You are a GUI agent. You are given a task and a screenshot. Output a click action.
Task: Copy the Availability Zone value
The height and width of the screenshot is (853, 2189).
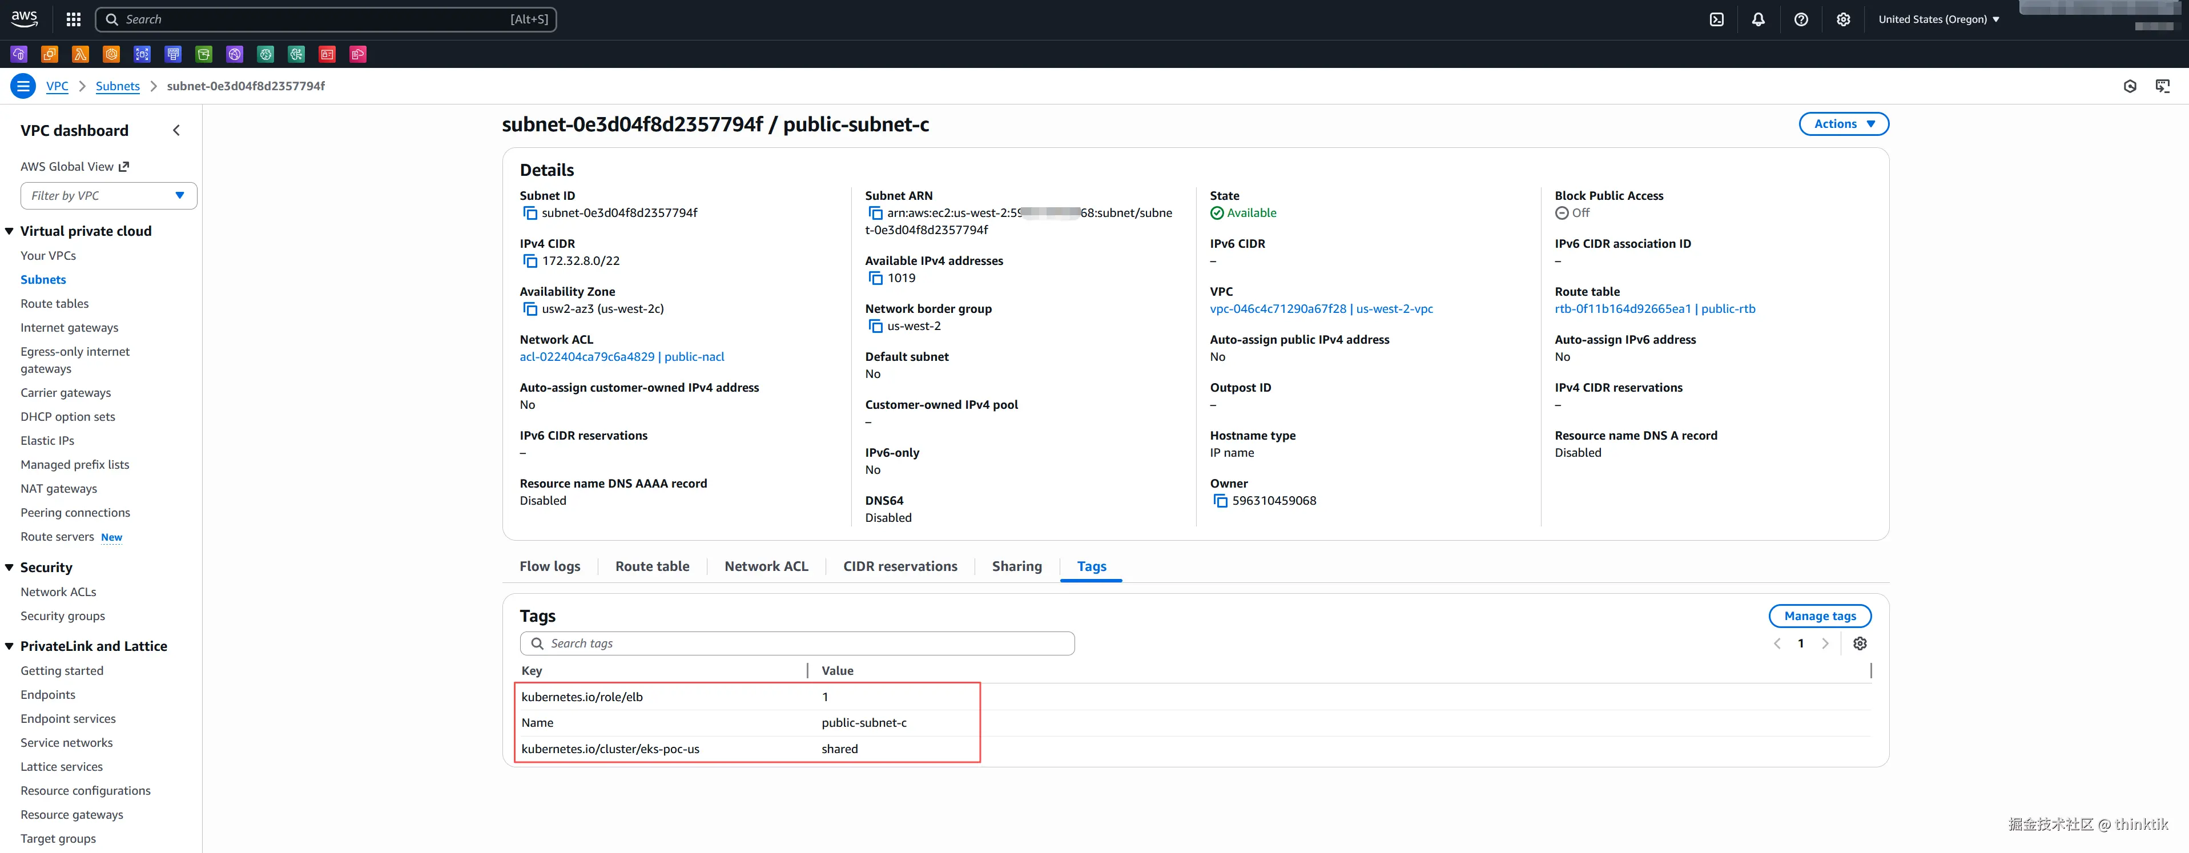click(x=529, y=309)
